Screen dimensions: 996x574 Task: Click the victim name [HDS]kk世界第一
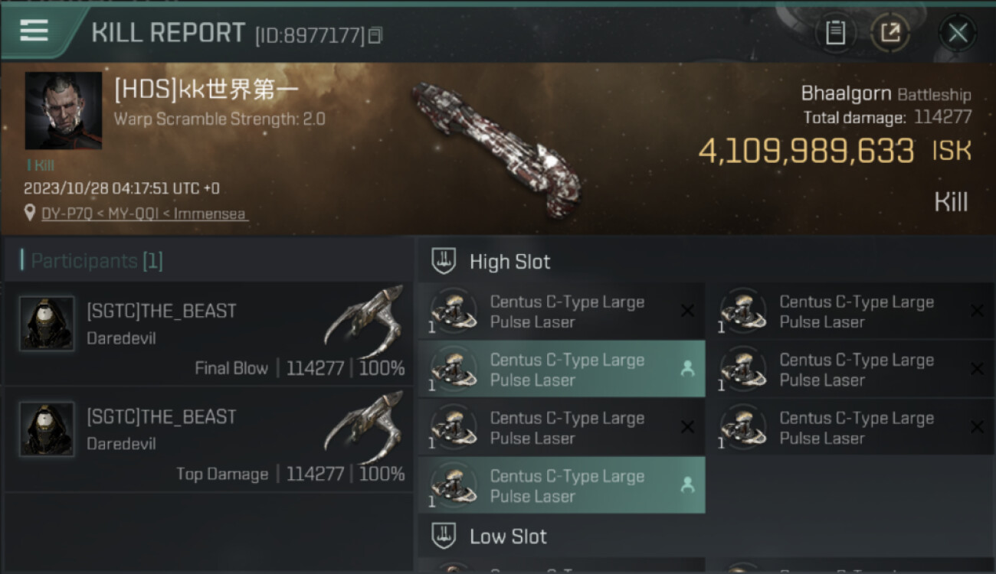(207, 90)
